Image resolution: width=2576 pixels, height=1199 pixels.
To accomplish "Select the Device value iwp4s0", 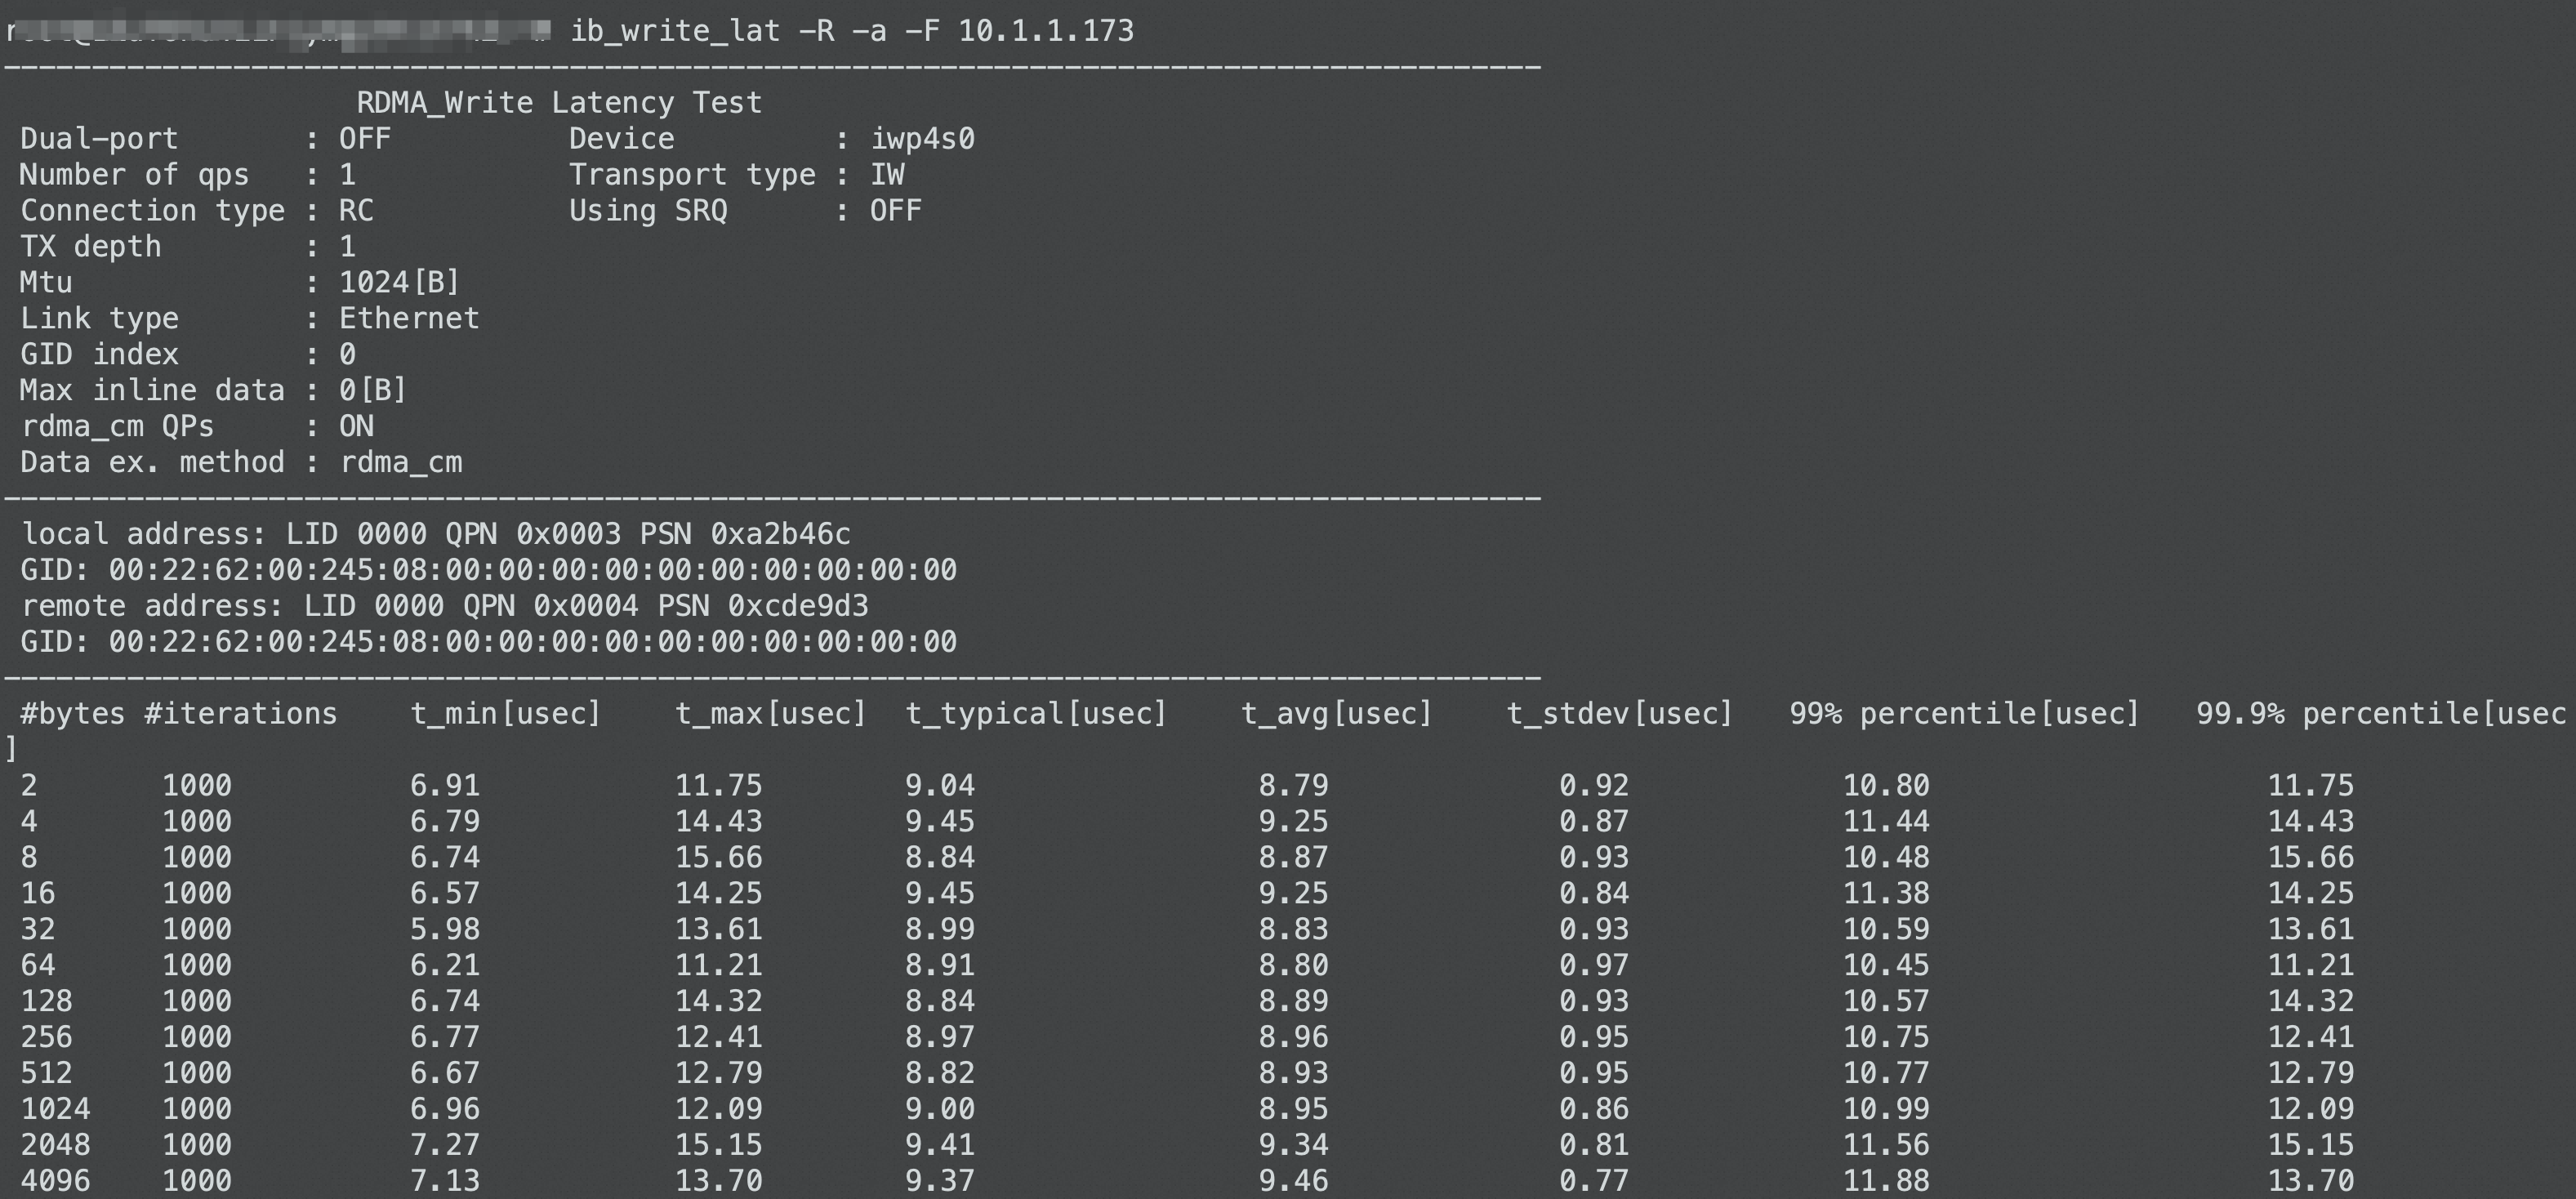I will pyautogui.click(x=922, y=139).
